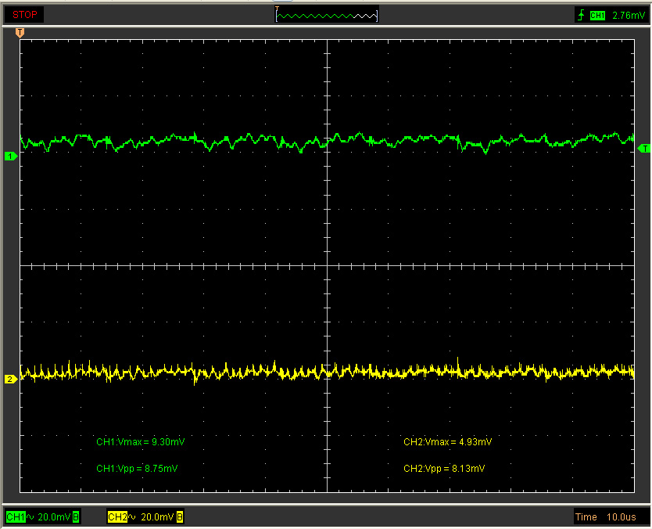
Task: Click the CH2:Vpp = 8.13mV measurement
Action: coord(444,469)
